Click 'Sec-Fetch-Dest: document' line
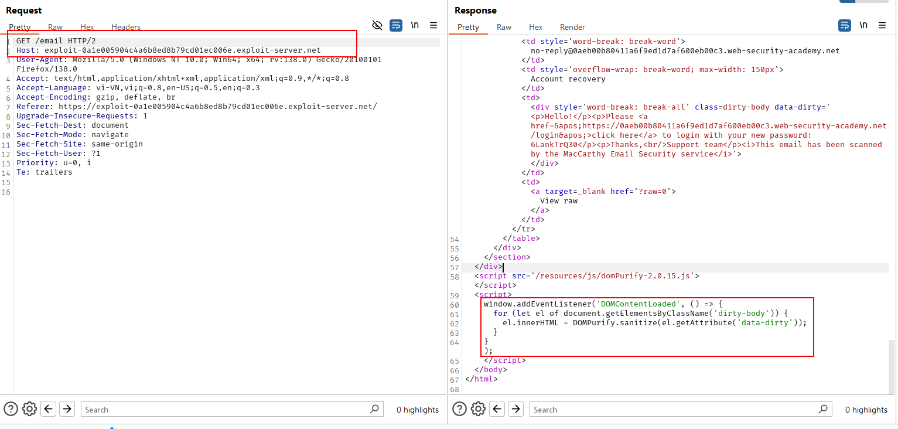This screenshot has height=429, width=898. (73, 125)
